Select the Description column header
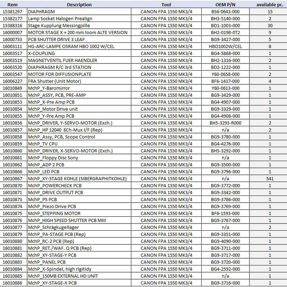The image size is (287, 287). [79, 5]
